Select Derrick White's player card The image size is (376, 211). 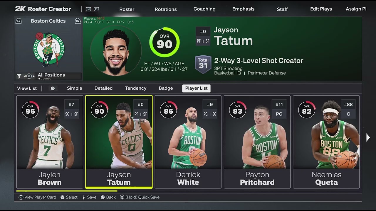pyautogui.click(x=188, y=142)
